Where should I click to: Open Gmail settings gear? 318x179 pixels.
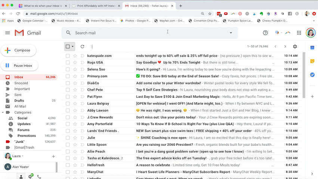point(295,47)
